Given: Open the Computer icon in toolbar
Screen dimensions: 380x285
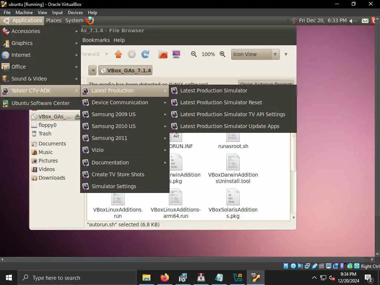Looking at the screenshot, I should pyautogui.click(x=176, y=54).
